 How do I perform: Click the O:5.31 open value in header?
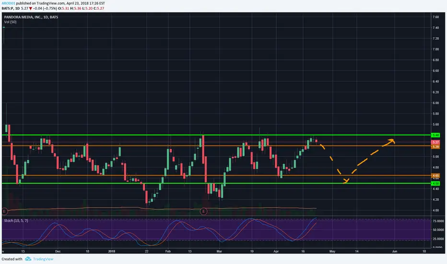[x=64, y=8]
